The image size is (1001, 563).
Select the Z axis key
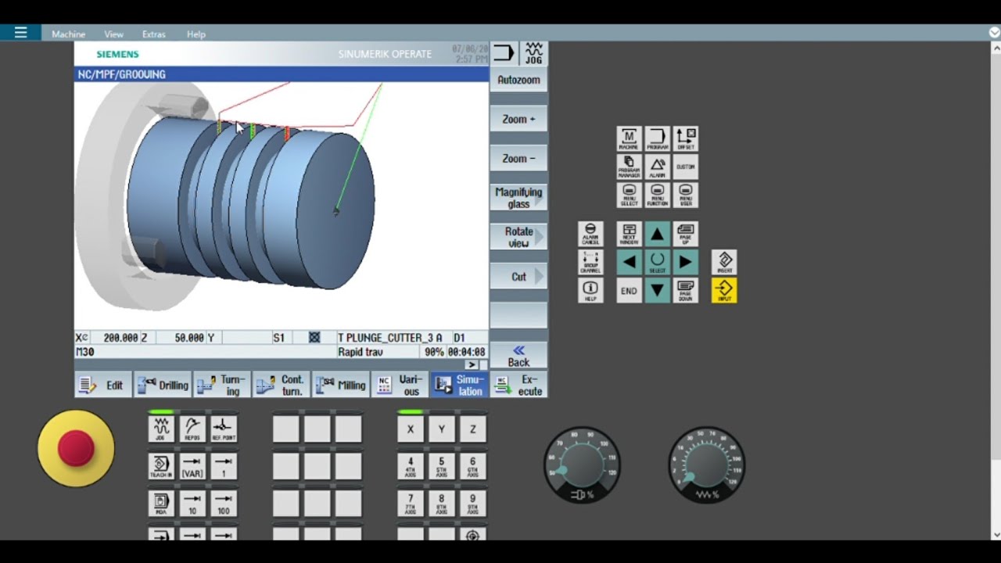coord(473,429)
